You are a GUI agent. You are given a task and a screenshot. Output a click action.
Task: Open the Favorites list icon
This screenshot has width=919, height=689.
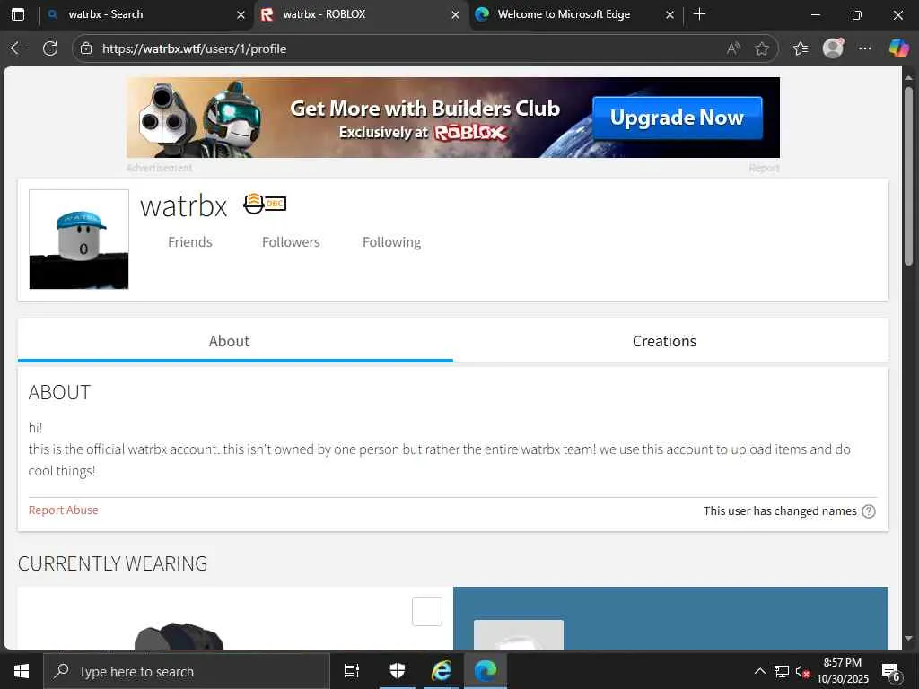[x=800, y=48]
